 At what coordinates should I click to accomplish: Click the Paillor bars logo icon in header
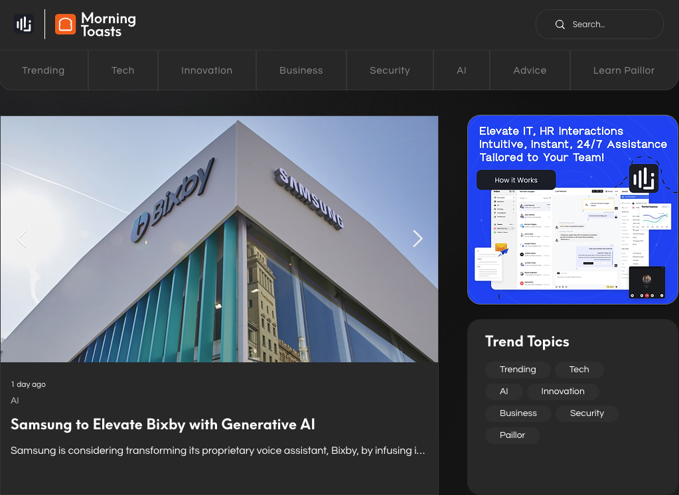[24, 24]
